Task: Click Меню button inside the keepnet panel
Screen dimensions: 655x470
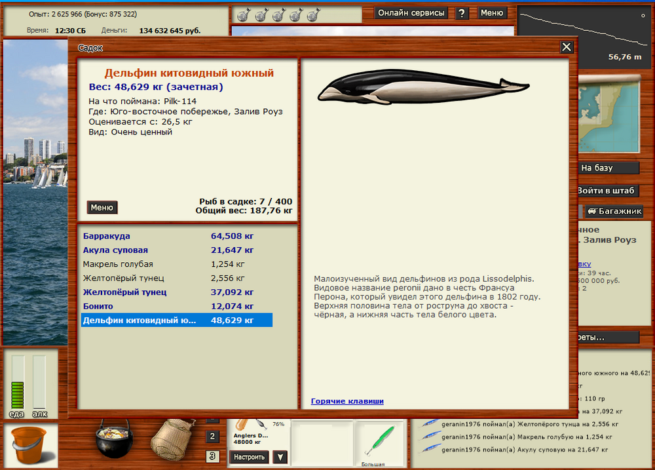Action: [x=102, y=207]
